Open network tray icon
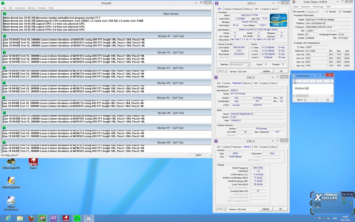The width and height of the screenshot is (355, 222). click(x=324, y=218)
